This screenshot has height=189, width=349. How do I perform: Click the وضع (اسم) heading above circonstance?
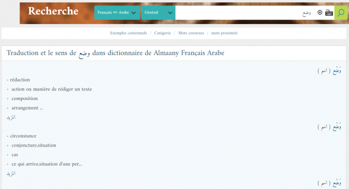click(329, 127)
